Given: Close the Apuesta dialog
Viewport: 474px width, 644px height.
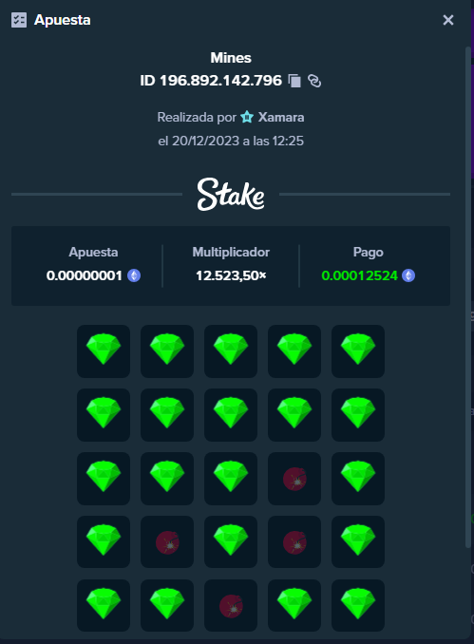Looking at the screenshot, I should [448, 20].
